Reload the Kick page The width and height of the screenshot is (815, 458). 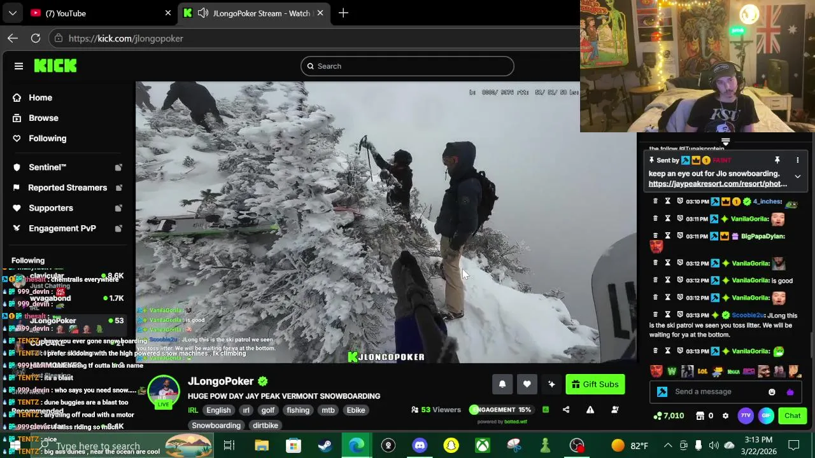click(36, 38)
